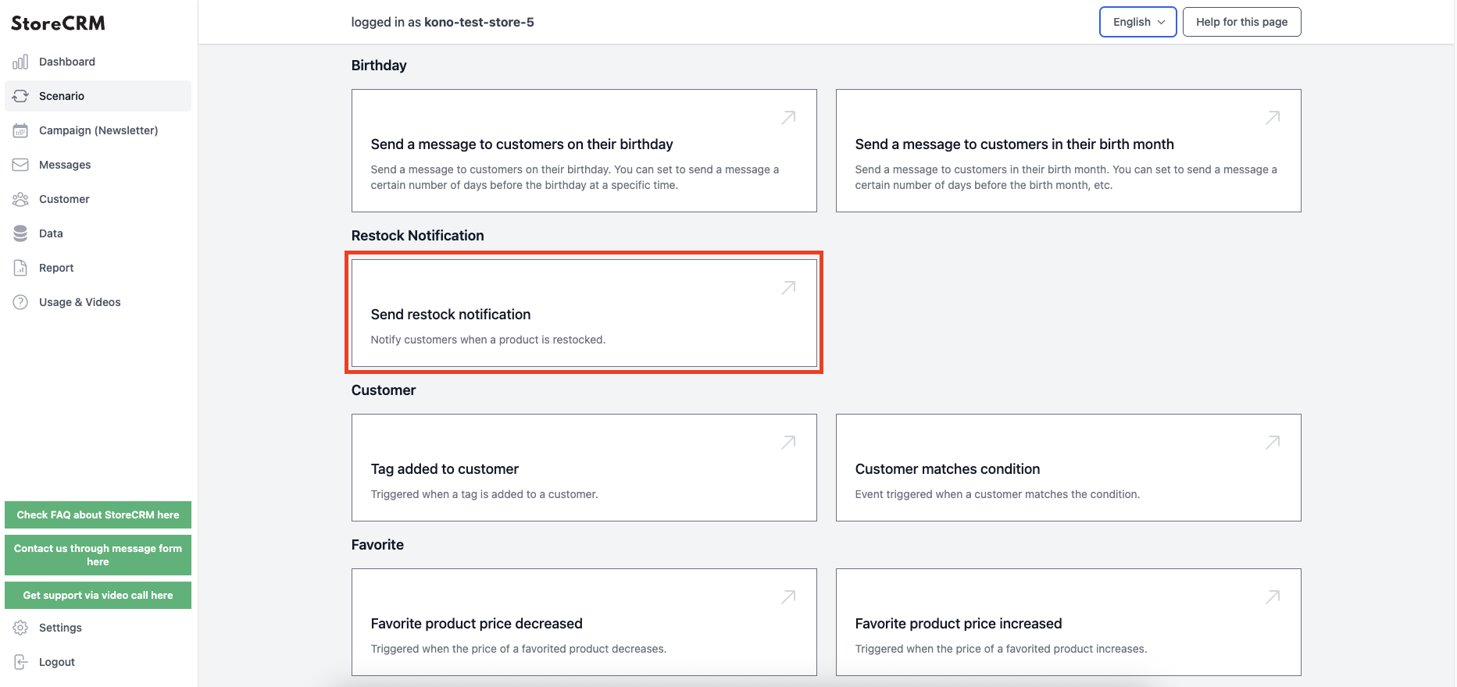Click the Logout door icon
The height and width of the screenshot is (687, 1457).
20,662
